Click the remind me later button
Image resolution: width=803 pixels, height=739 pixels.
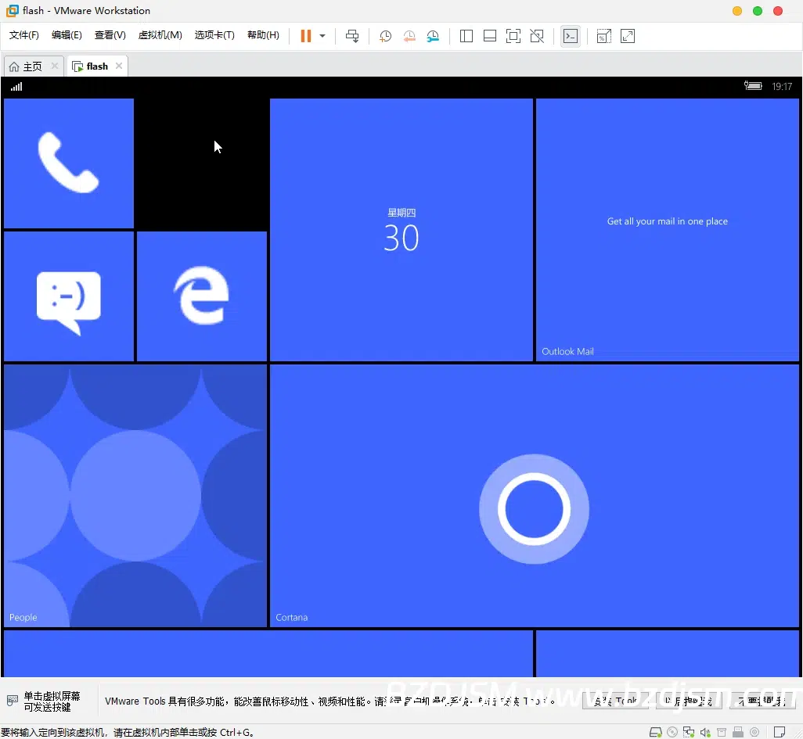(689, 701)
